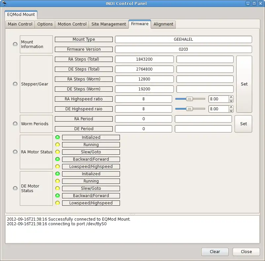This screenshot has height=261, width=265.
Task: Decrease RA Highspeed ratio with down arrow
Action: tap(231, 101)
